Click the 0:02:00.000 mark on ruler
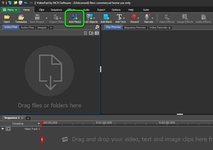Screen dimensions: 213x150 [x=167, y=123]
